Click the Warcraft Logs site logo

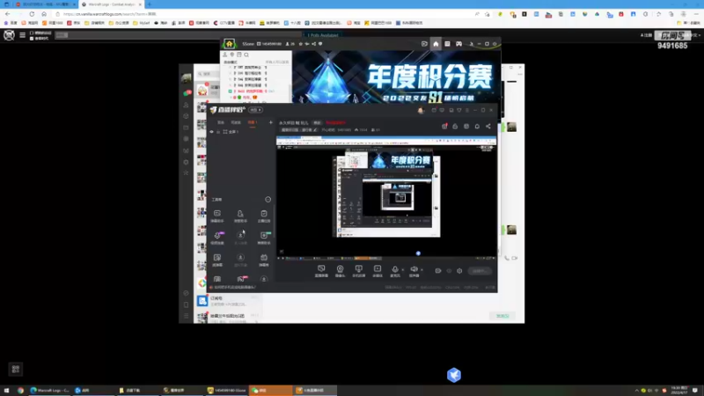click(9, 35)
